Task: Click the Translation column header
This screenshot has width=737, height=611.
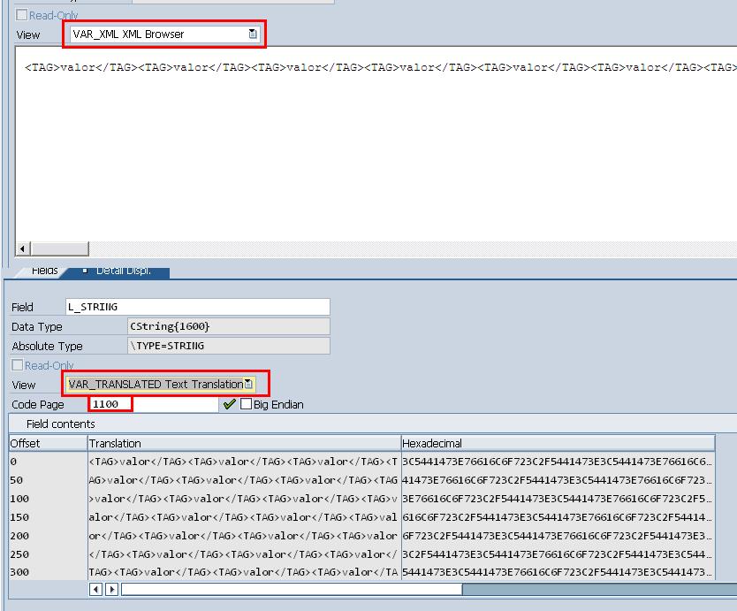Action: pos(243,443)
